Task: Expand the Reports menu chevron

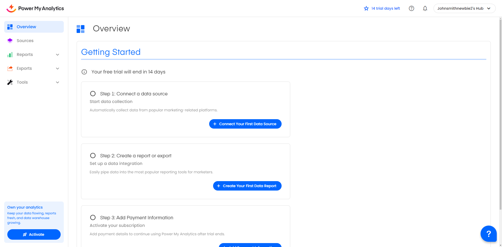Action: [x=58, y=55]
